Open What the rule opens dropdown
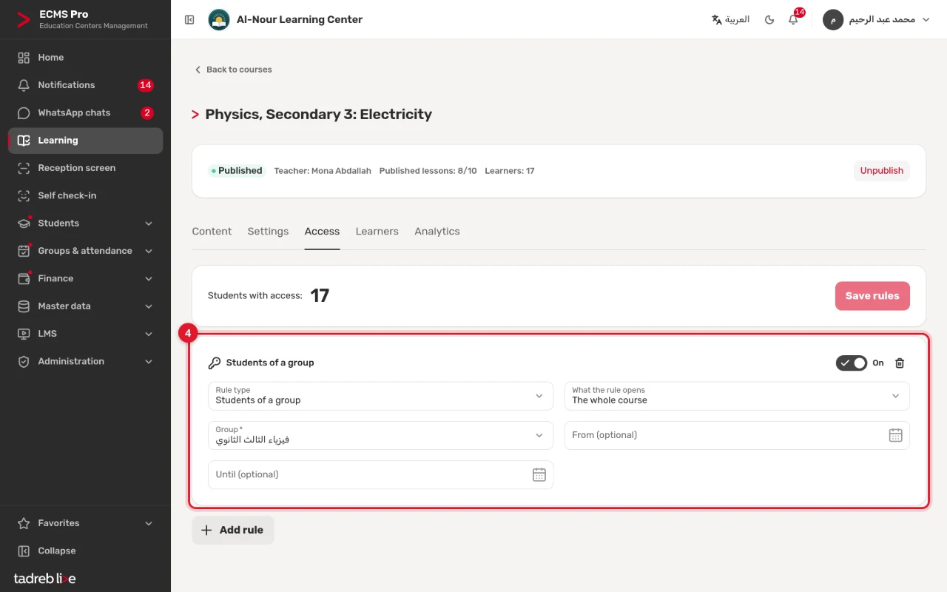Image resolution: width=947 pixels, height=592 pixels. pyautogui.click(x=737, y=396)
